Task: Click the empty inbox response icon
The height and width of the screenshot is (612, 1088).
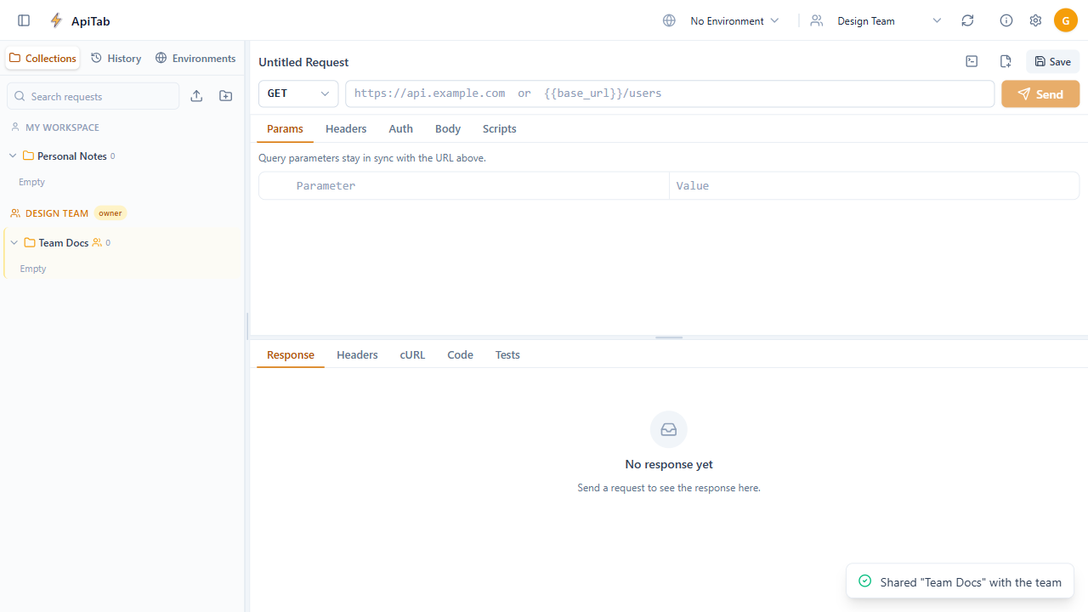Action: [669, 430]
